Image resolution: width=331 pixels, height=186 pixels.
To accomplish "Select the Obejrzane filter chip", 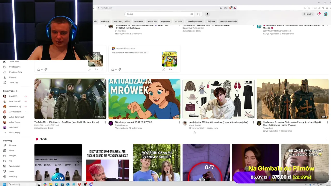I will point(211,21).
